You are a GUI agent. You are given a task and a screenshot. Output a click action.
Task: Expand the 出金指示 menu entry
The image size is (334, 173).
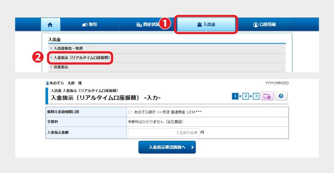[x=61, y=67]
